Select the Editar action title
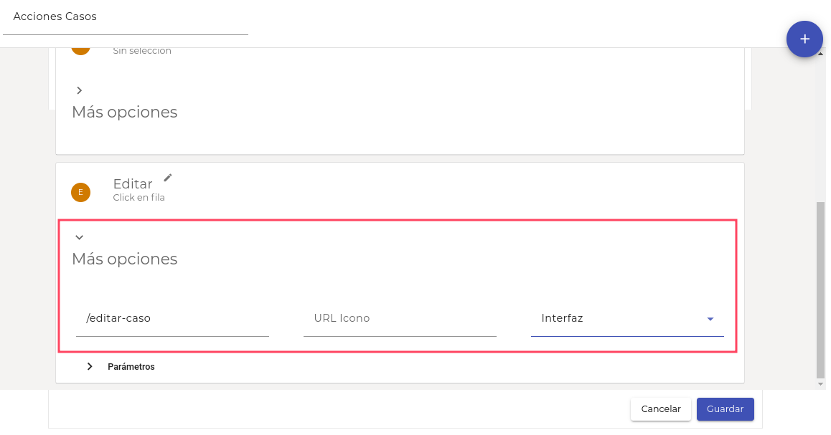831x435 pixels. [x=133, y=184]
